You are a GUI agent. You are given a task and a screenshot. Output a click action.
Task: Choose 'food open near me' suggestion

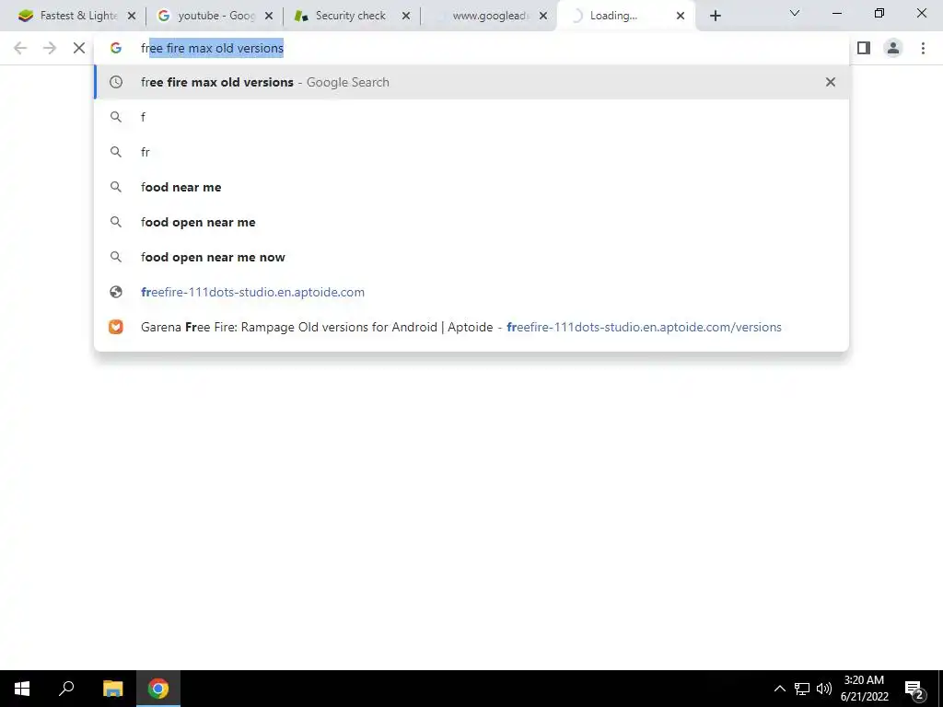tap(471, 222)
